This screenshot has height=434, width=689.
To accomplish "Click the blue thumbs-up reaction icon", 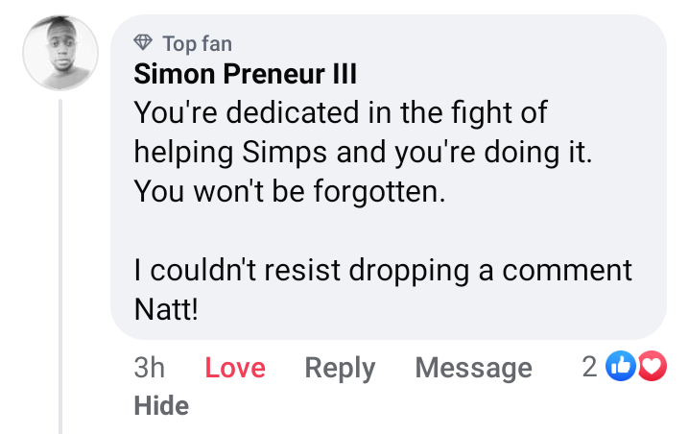I will (623, 366).
